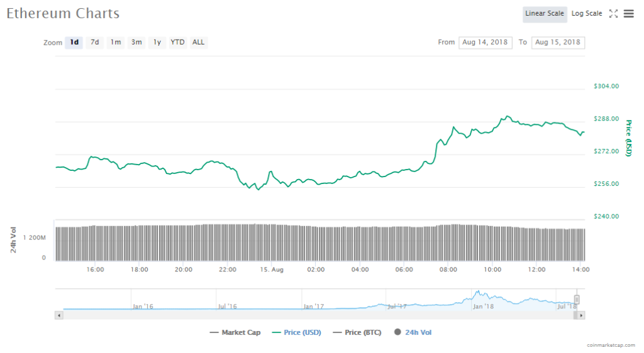Toggle the 24h Vol legend item
644x353 pixels.
tap(413, 332)
